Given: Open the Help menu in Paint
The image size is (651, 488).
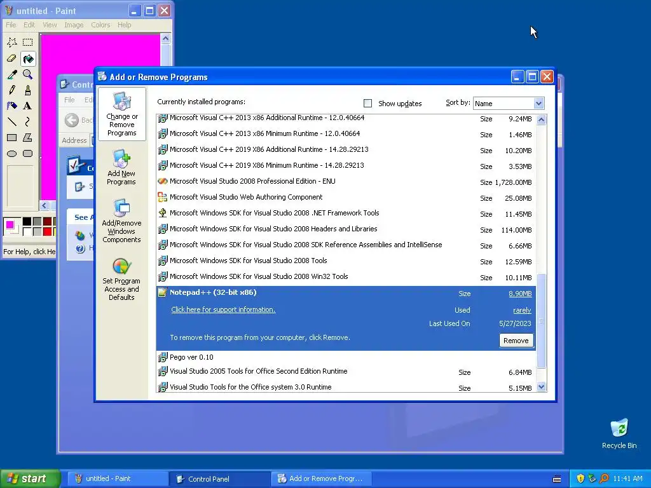Looking at the screenshot, I should [124, 25].
